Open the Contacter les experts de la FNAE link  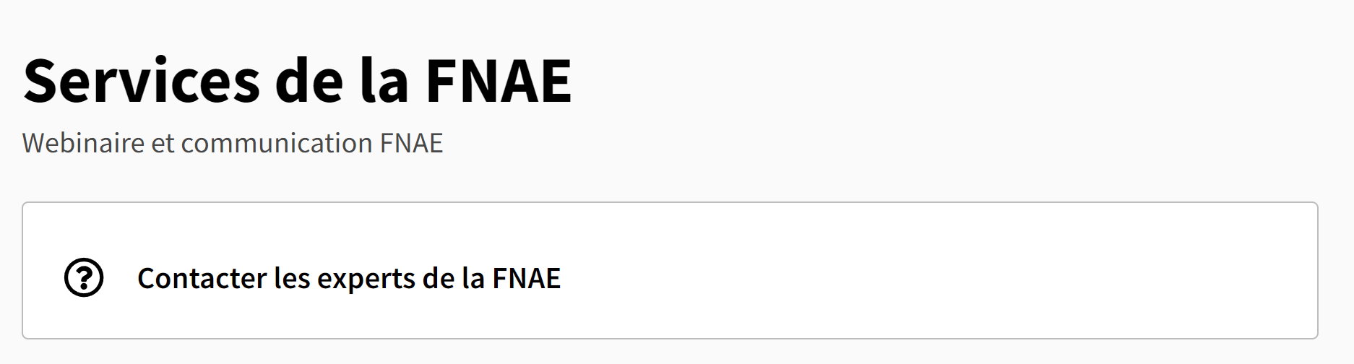[x=348, y=278]
